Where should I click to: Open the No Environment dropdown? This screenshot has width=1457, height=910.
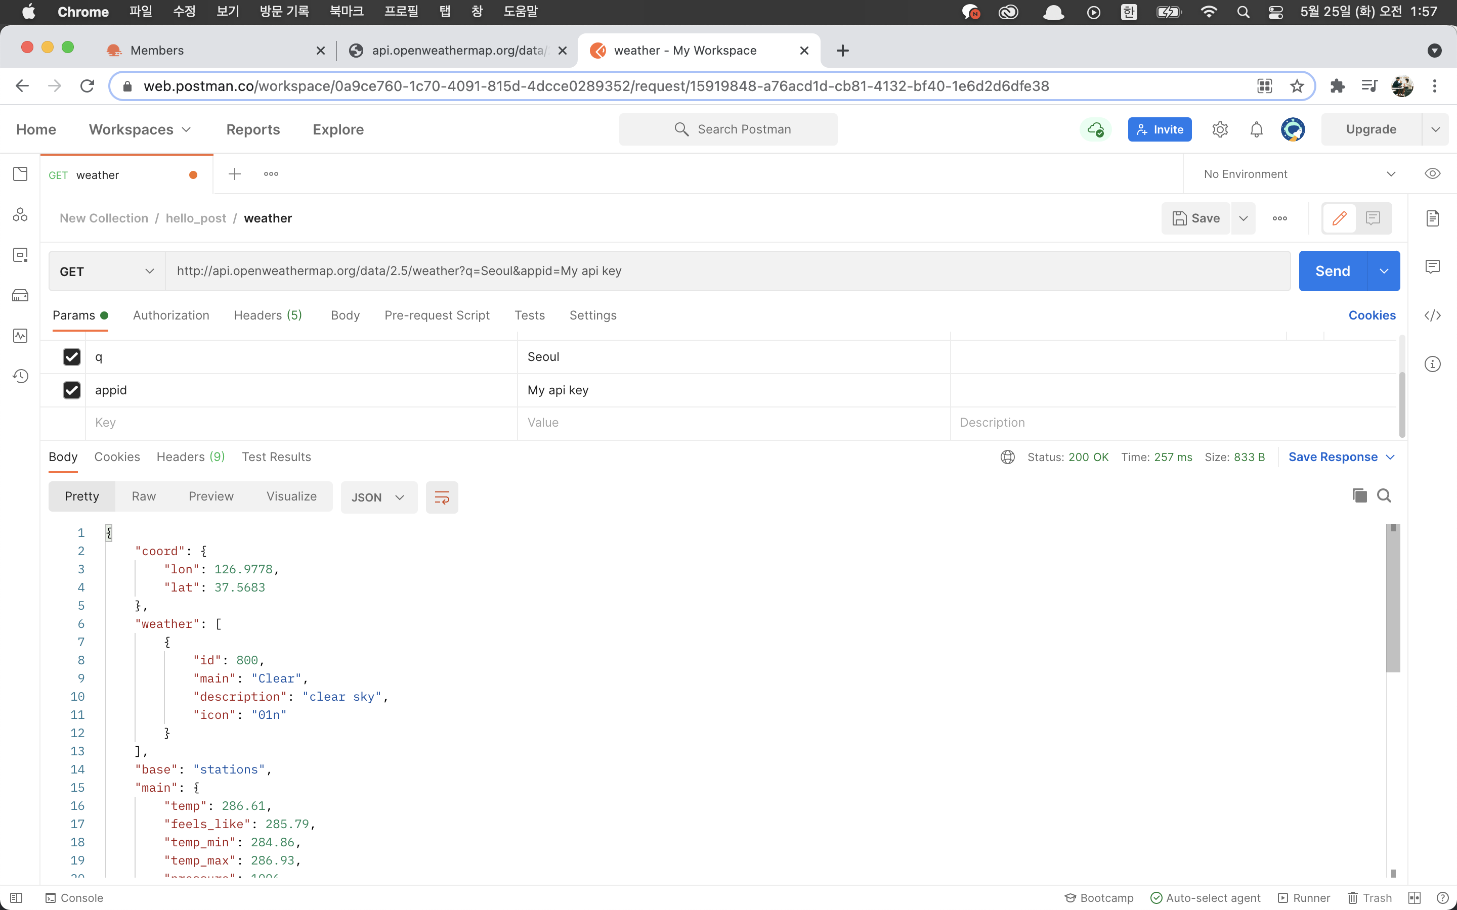[1299, 174]
